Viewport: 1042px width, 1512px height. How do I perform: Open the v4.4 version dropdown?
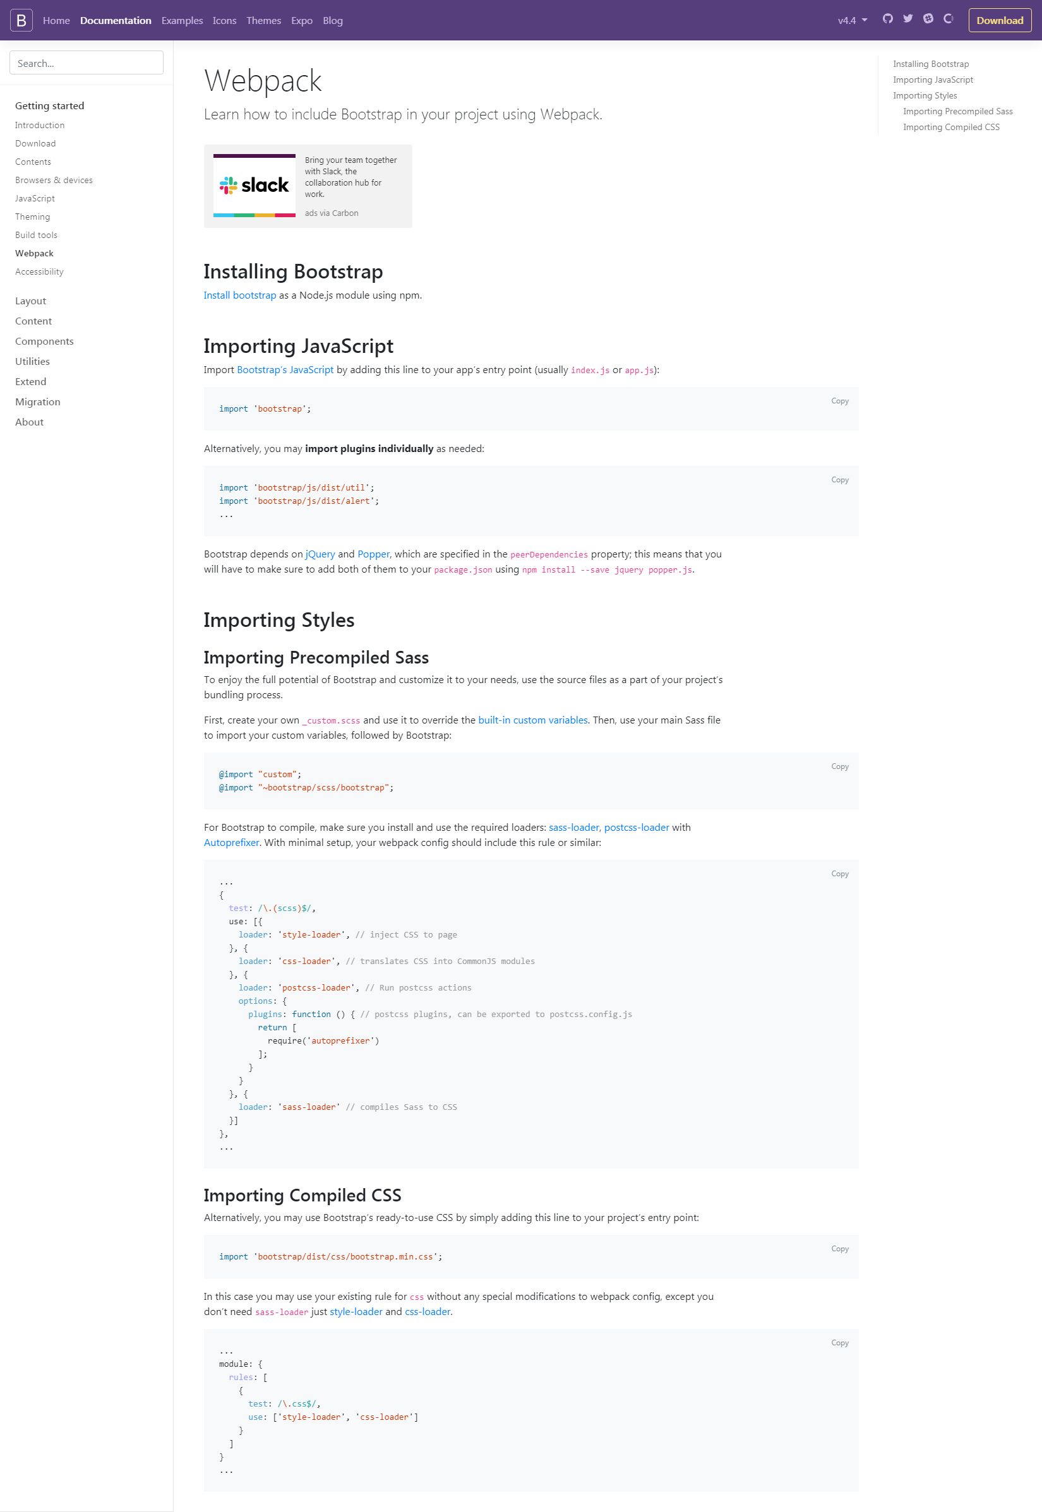tap(852, 20)
